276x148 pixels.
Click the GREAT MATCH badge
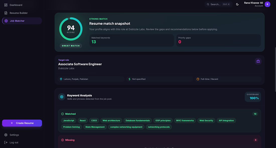pyautogui.click(x=71, y=46)
